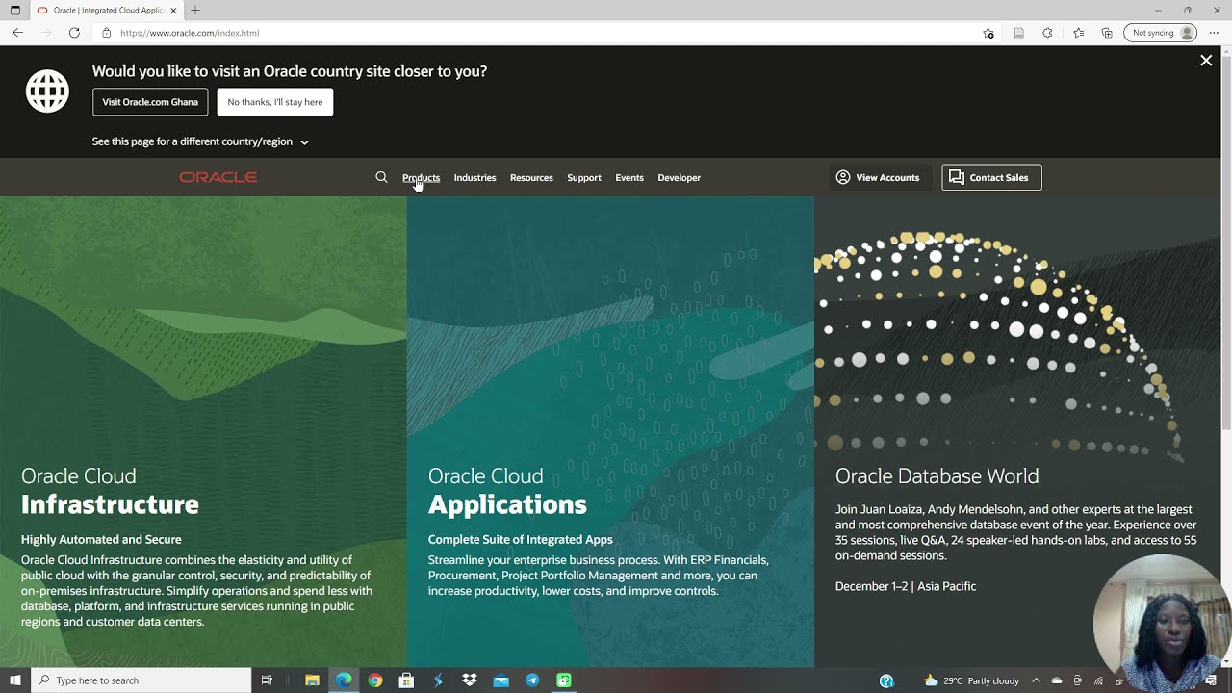Open the Oracle Cloud Applications panel heading
Image resolution: width=1232 pixels, height=693 pixels.
pos(507,492)
